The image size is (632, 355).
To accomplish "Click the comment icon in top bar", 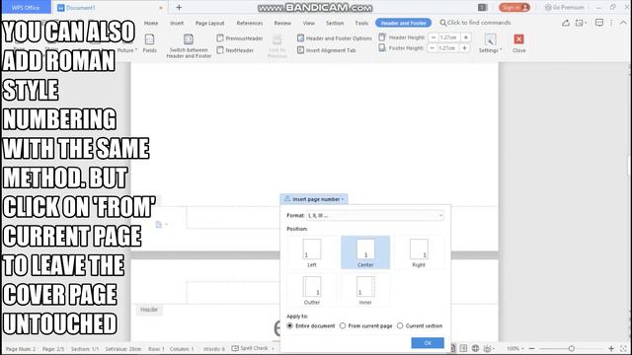I will [599, 23].
